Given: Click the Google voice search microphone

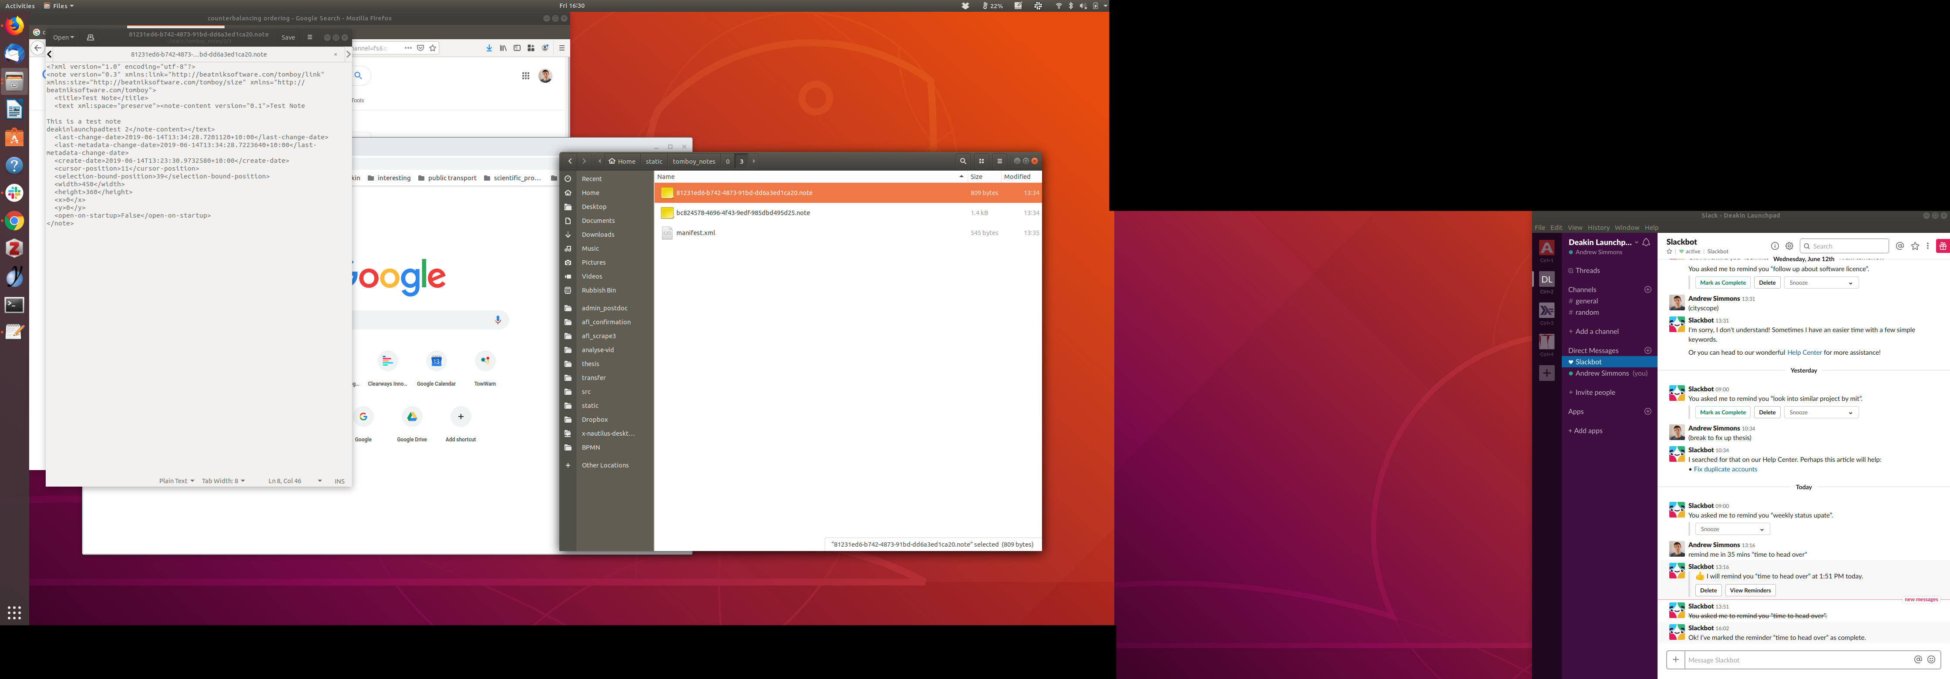Looking at the screenshot, I should pos(498,319).
